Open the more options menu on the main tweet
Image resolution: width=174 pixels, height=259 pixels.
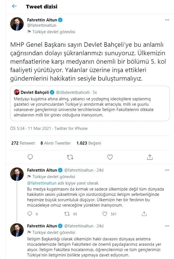[167, 20]
